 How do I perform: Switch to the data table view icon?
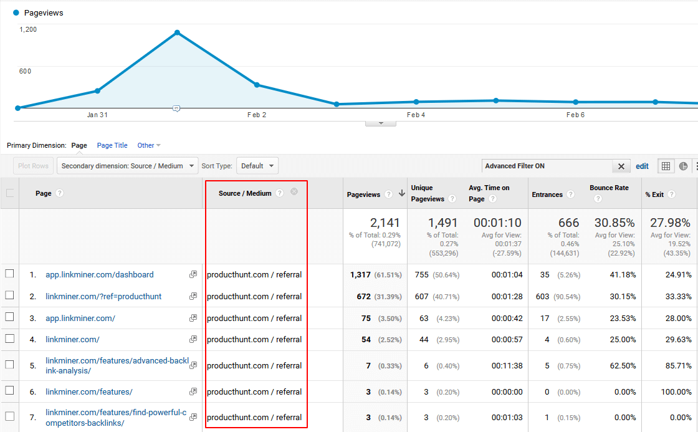click(x=666, y=166)
